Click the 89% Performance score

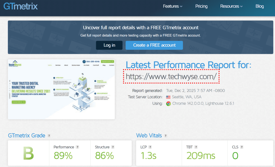point(63,155)
